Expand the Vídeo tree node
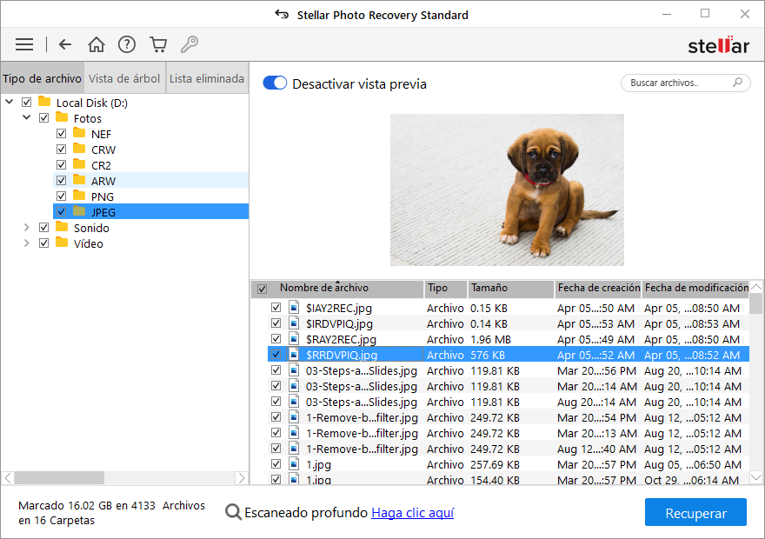Viewport: 765px width, 539px height. pyautogui.click(x=26, y=243)
